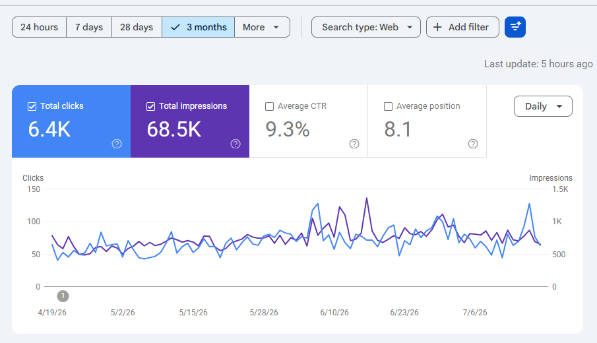
Task: Click the 4/19/26 date axis label
Action: click(52, 313)
